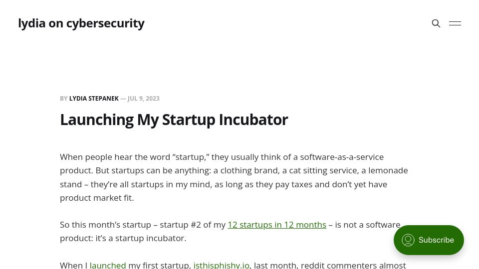This screenshot has height=269, width=479.
Task: Click 'it's a startup incubator.' sentence
Action: [x=141, y=238]
